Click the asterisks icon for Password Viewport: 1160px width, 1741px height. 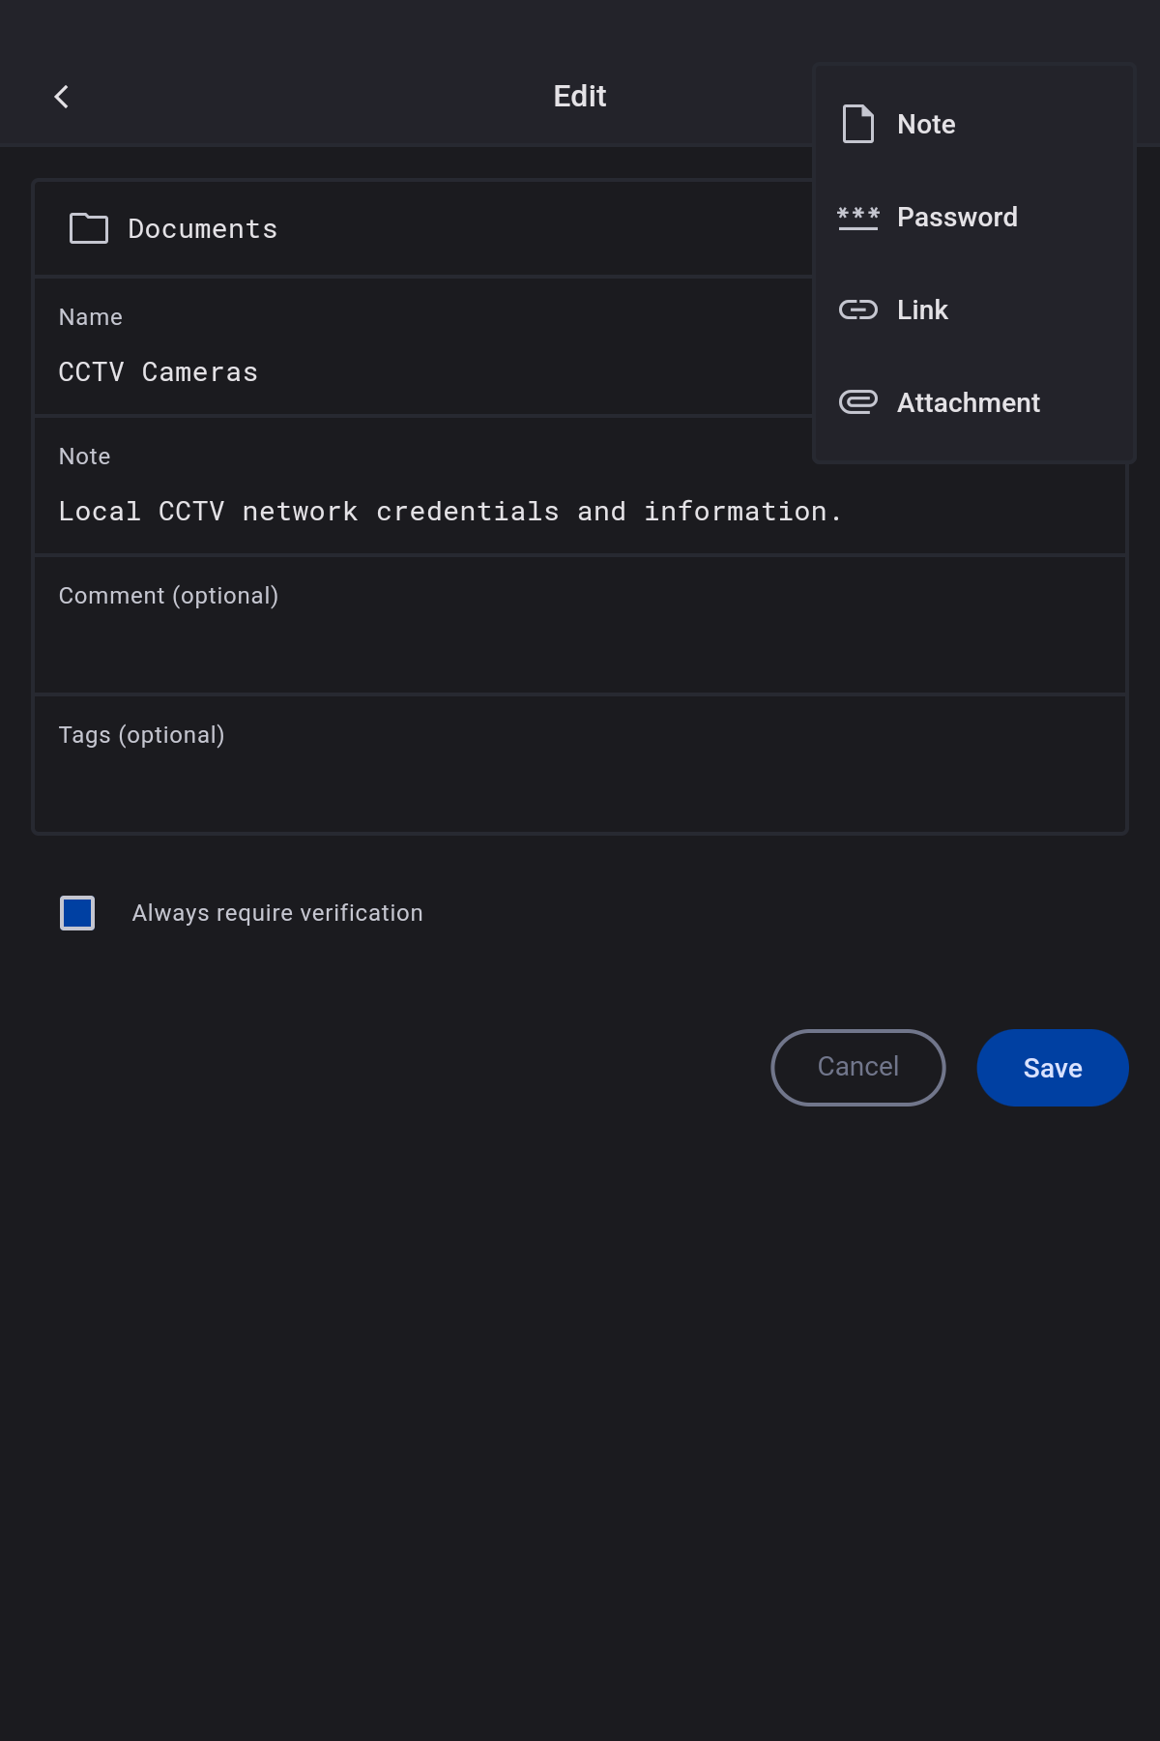point(857,217)
